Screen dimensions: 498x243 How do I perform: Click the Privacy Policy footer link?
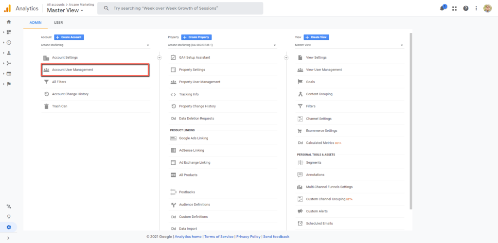click(249, 237)
